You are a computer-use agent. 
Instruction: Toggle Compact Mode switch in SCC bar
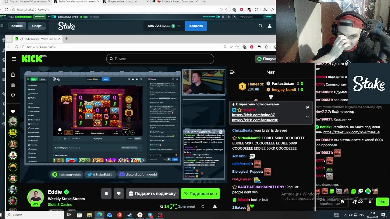pyautogui.click(x=218, y=17)
